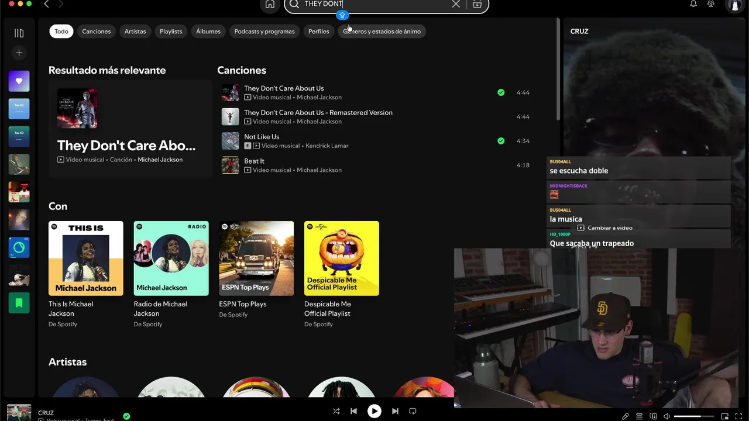Click the magnifying glass search icon
749x421 pixels.
coord(295,4)
